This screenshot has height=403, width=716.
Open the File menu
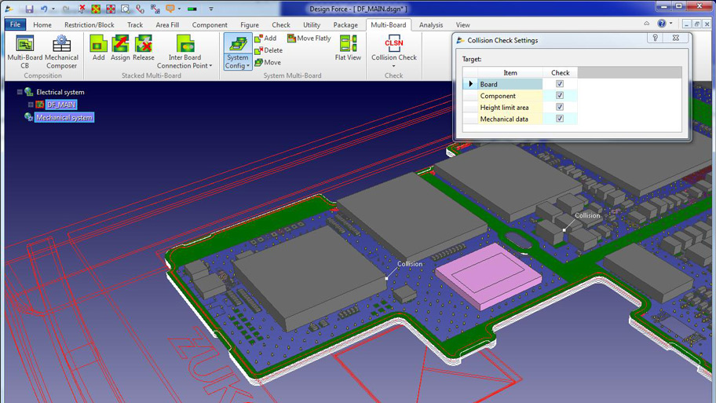tap(15, 25)
